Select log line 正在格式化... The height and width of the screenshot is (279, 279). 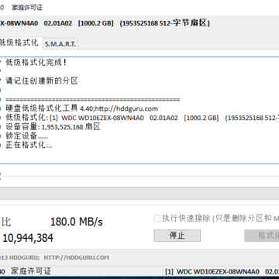pyautogui.click(x=29, y=145)
